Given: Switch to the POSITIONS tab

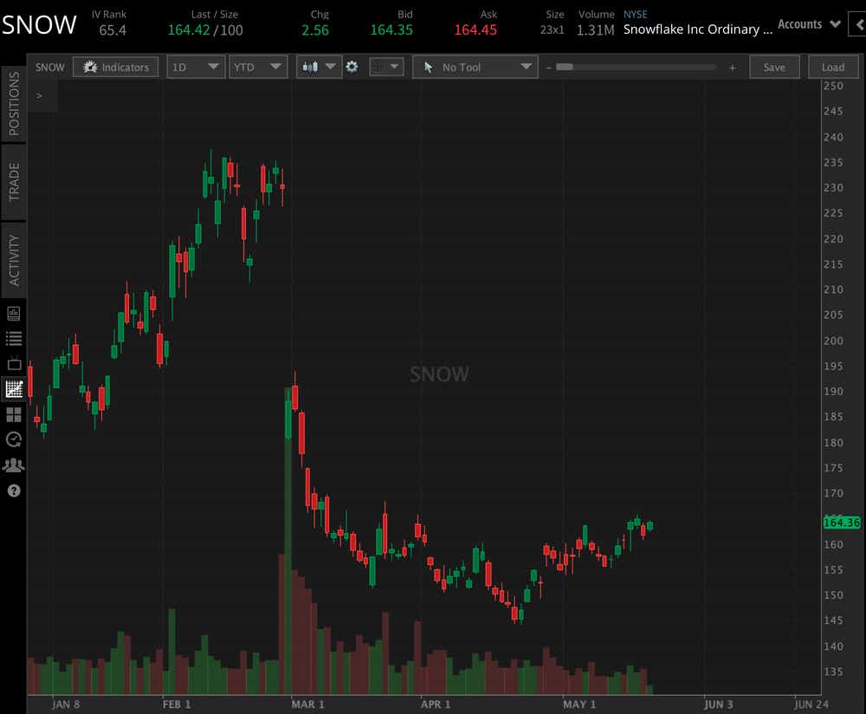Looking at the screenshot, I should coord(14,104).
